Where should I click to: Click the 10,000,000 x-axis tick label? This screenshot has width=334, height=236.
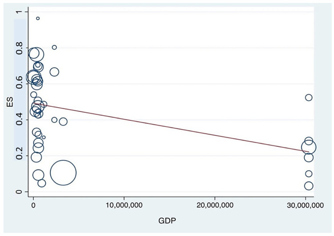click(x=124, y=205)
